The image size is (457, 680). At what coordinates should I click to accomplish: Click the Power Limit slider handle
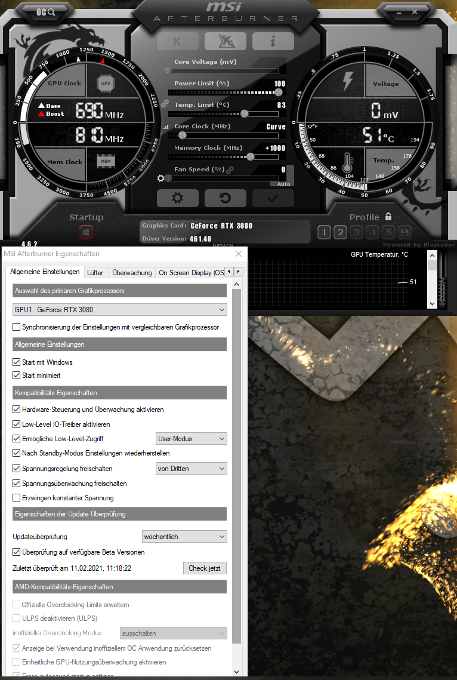(x=279, y=92)
